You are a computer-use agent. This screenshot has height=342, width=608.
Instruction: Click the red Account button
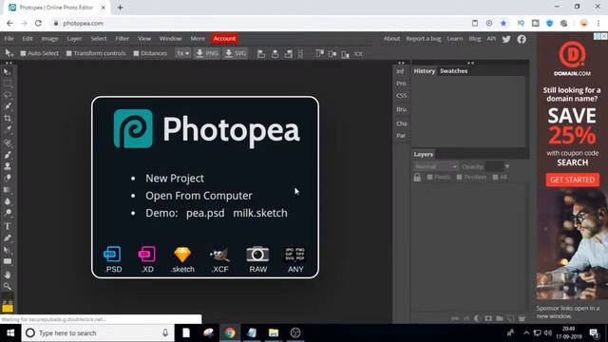(x=224, y=39)
